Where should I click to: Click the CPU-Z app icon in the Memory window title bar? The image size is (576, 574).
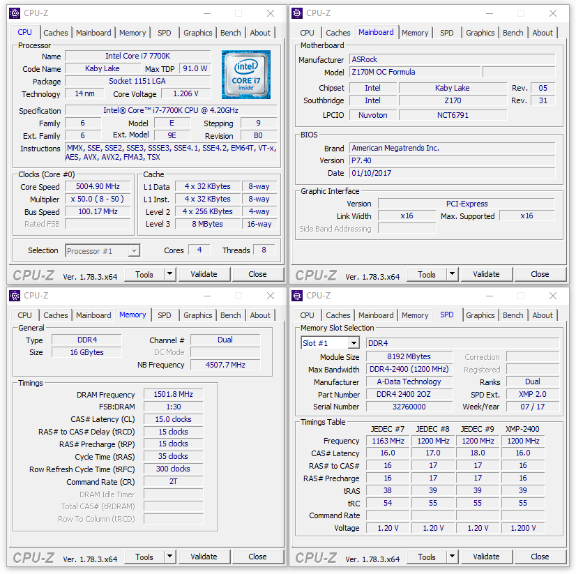pos(15,296)
